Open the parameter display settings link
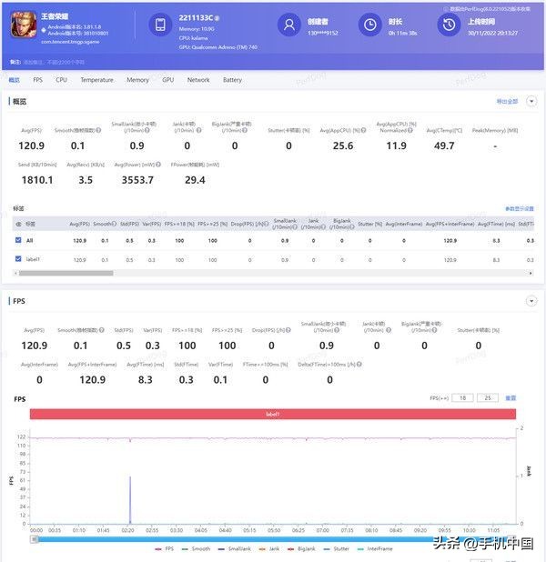 click(x=519, y=208)
